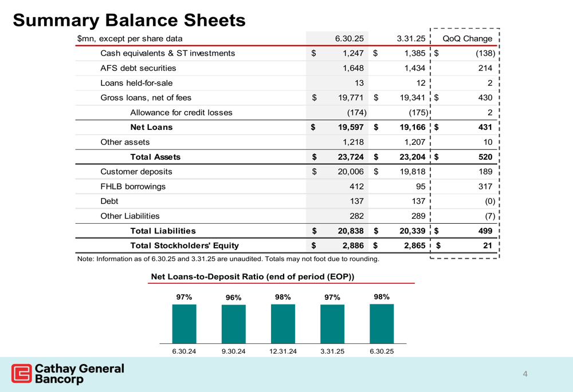Viewport: 573px width, 392px height.
Task: Select the 6.30.25 column header in the table
Action: click(x=350, y=39)
